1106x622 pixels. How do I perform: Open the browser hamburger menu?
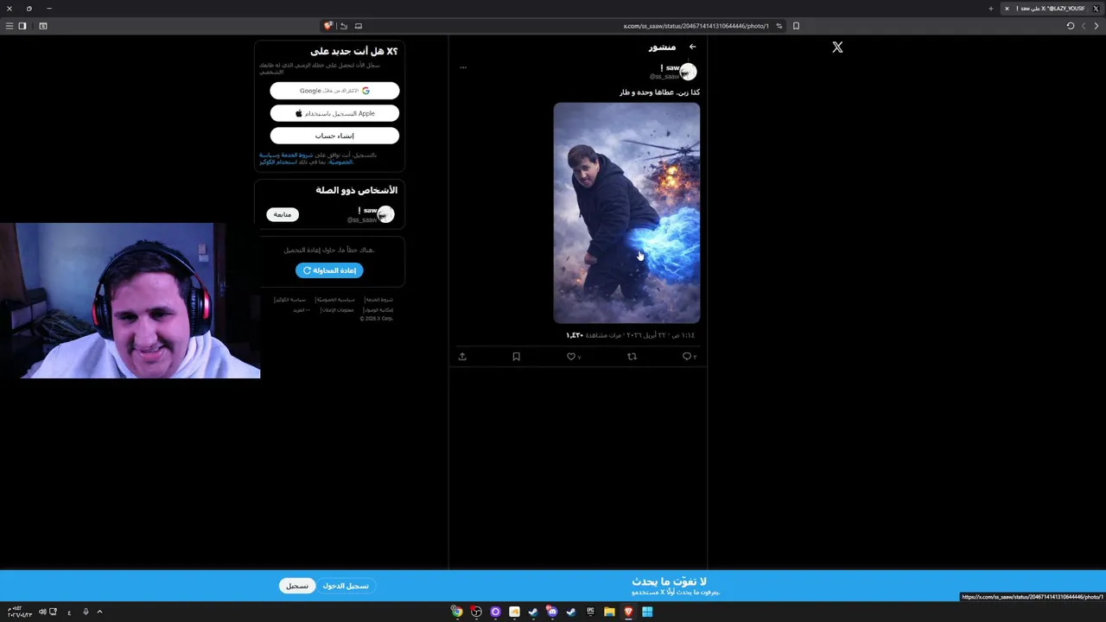(x=10, y=26)
